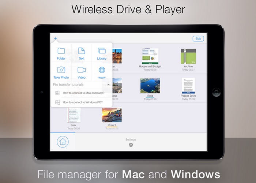256x183 pixels.
Task: Click the Windows logo icon in tutorials
Action: (x=57, y=102)
